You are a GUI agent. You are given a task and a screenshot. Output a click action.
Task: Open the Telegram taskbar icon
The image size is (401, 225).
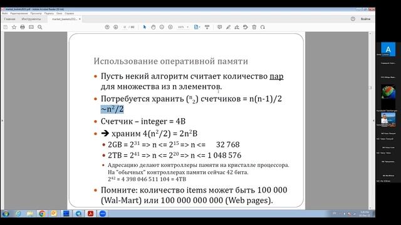(78, 214)
